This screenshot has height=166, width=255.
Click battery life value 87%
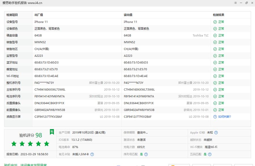tap(75, 147)
